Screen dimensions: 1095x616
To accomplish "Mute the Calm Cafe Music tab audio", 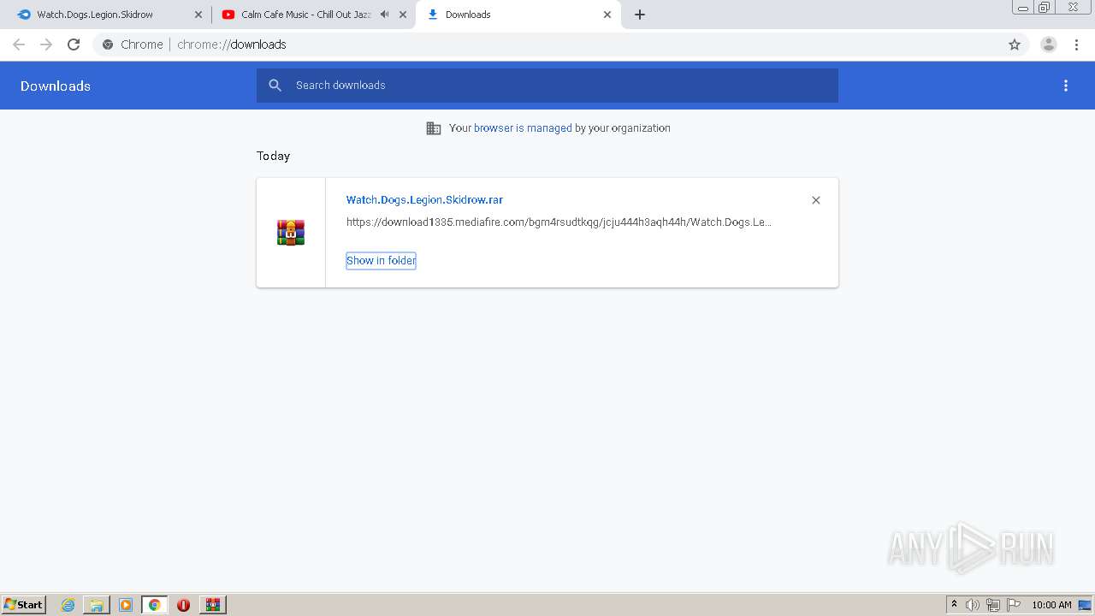I will (384, 15).
